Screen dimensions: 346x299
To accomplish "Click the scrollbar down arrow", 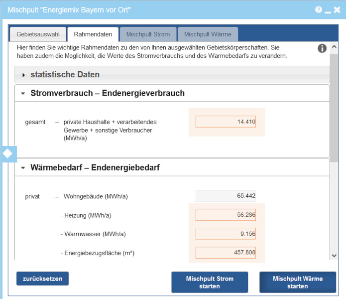I will 334,255.
